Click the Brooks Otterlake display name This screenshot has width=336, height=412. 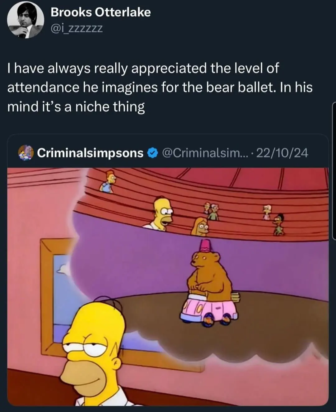pyautogui.click(x=100, y=12)
